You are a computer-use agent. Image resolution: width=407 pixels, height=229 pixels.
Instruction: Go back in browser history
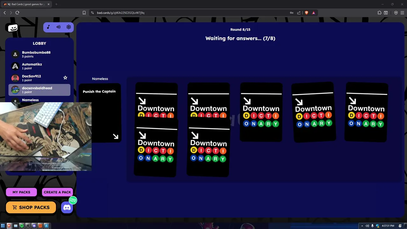[x=4, y=13]
